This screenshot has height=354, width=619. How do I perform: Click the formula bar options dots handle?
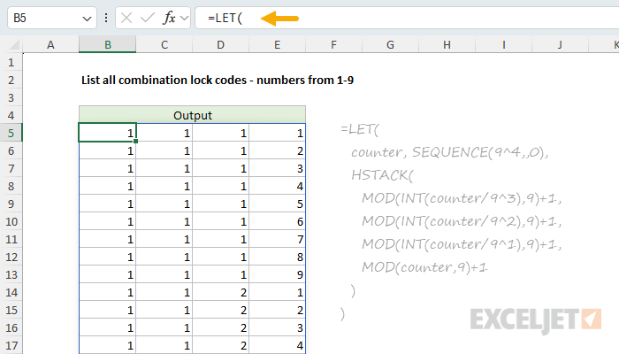106,18
